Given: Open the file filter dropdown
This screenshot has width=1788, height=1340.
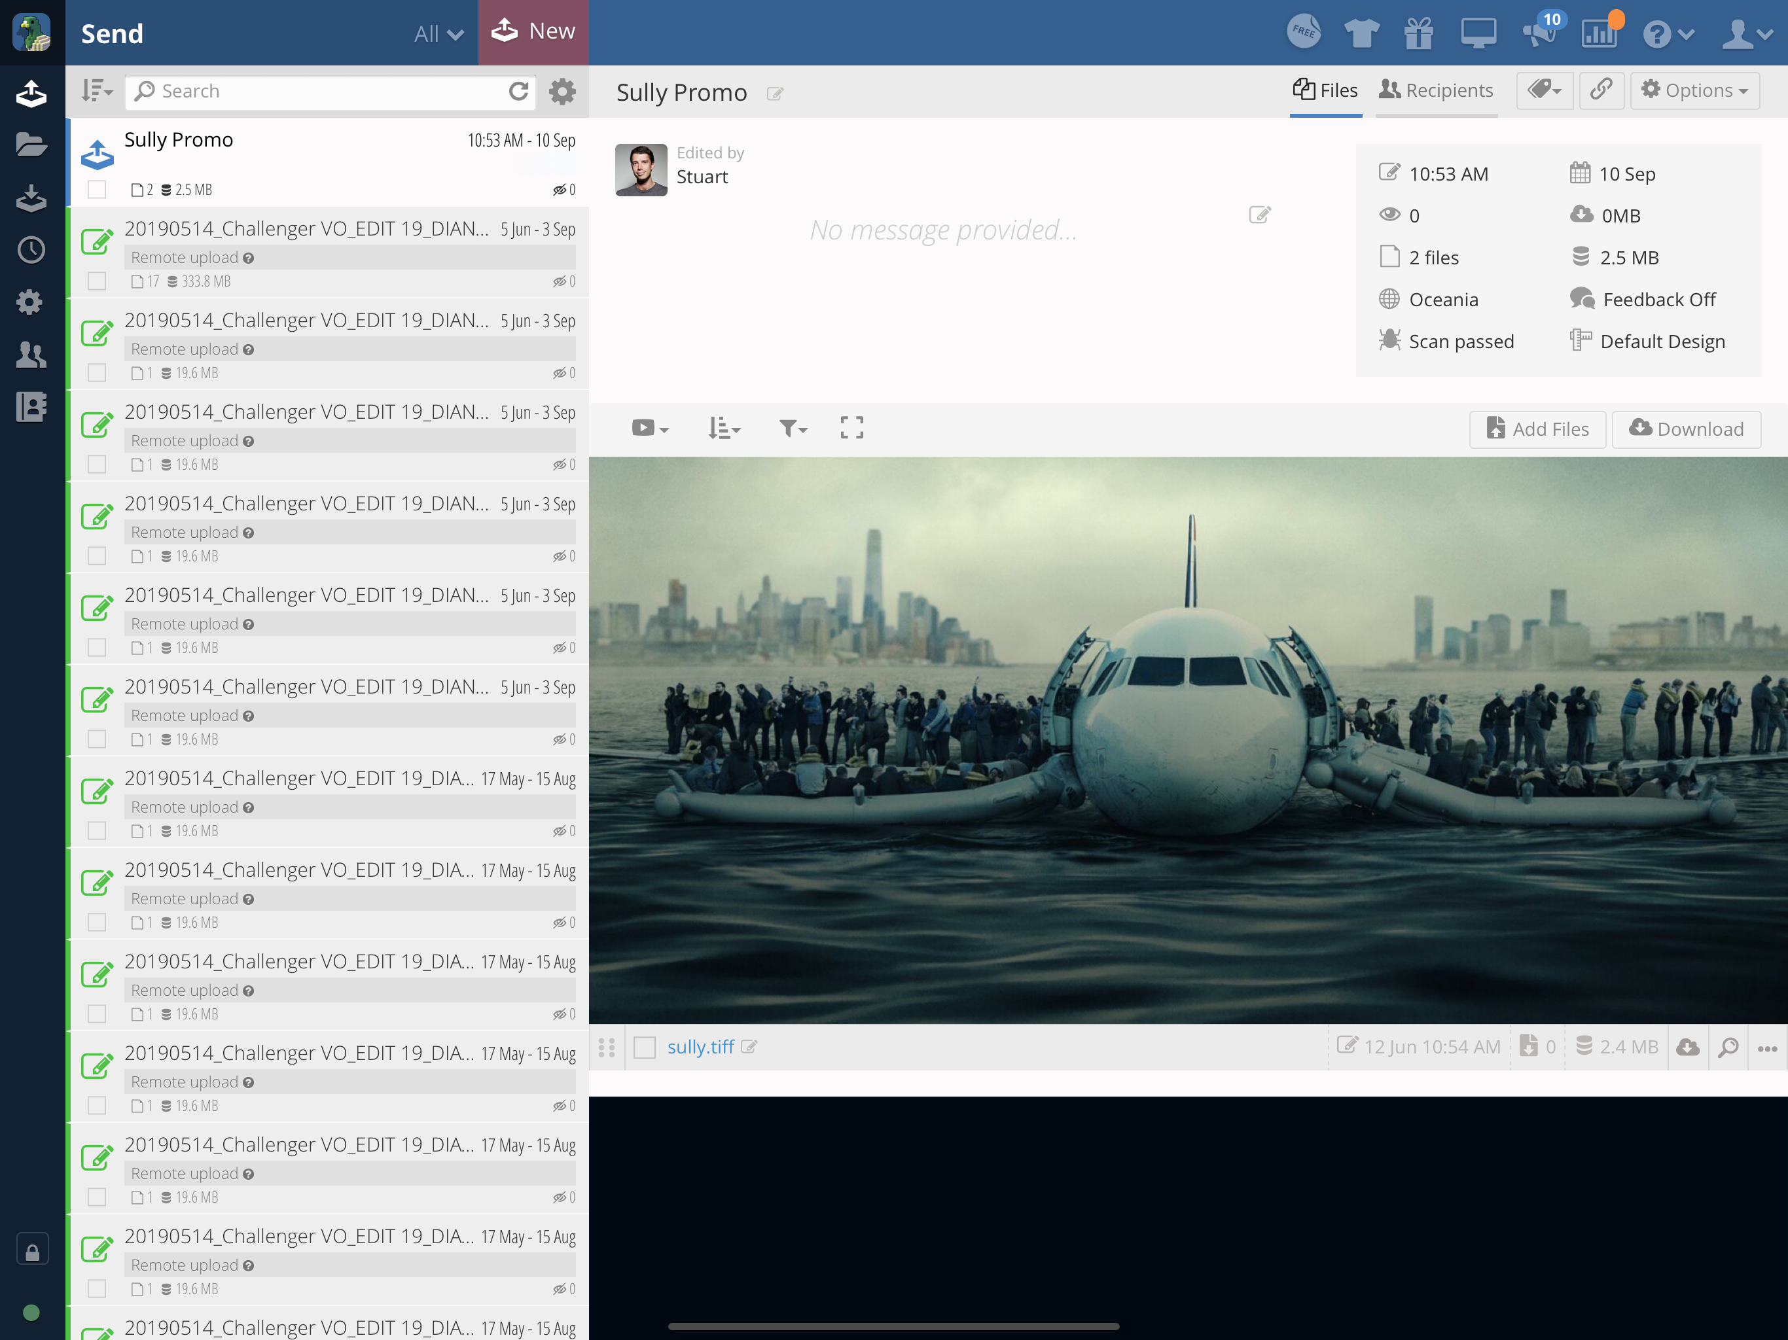Looking at the screenshot, I should (793, 427).
